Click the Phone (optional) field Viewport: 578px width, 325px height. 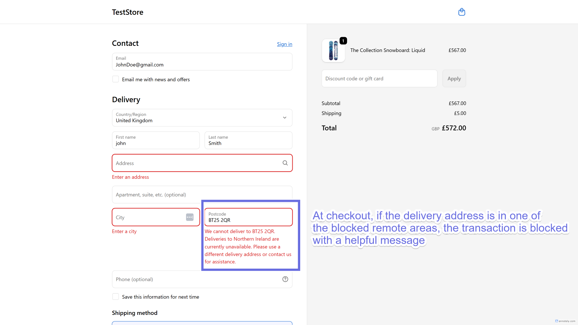(202, 279)
